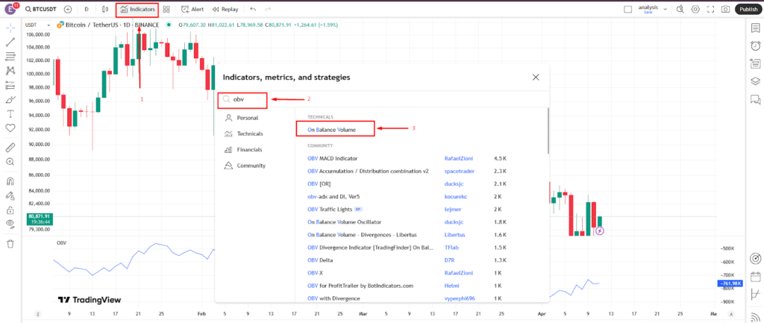The image size is (764, 323).
Task: Toggle hide all drawings eye icon
Action: click(10, 224)
